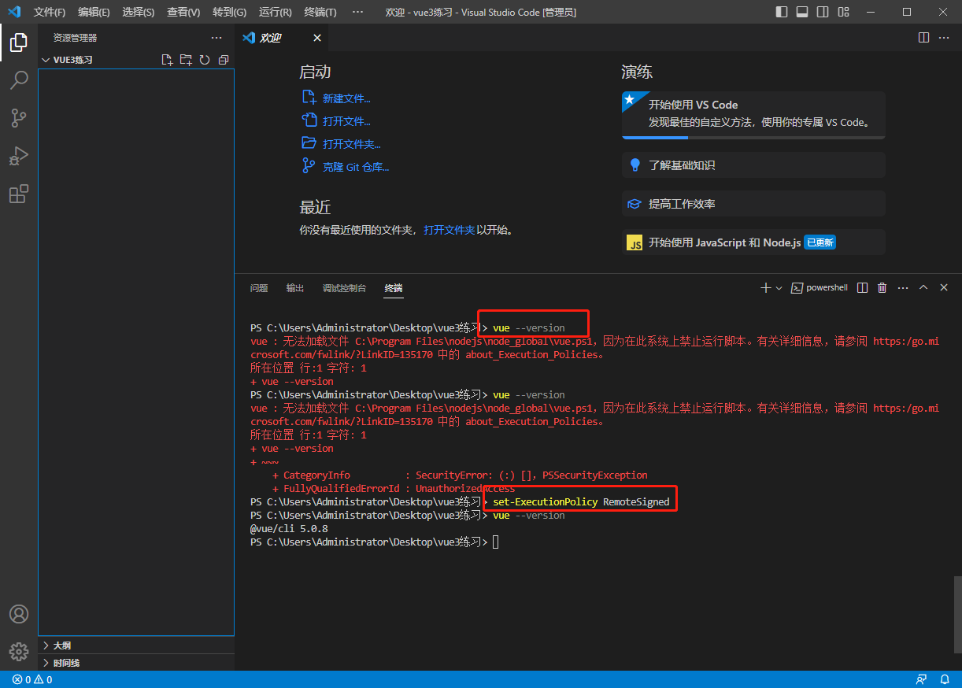Open the 文件(F) menu
The width and height of the screenshot is (962, 688).
point(50,12)
